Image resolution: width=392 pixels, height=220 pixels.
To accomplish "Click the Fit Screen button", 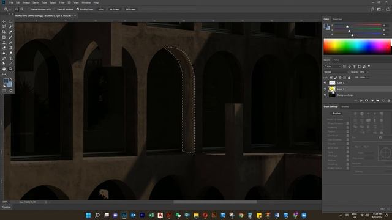I will (x=115, y=9).
